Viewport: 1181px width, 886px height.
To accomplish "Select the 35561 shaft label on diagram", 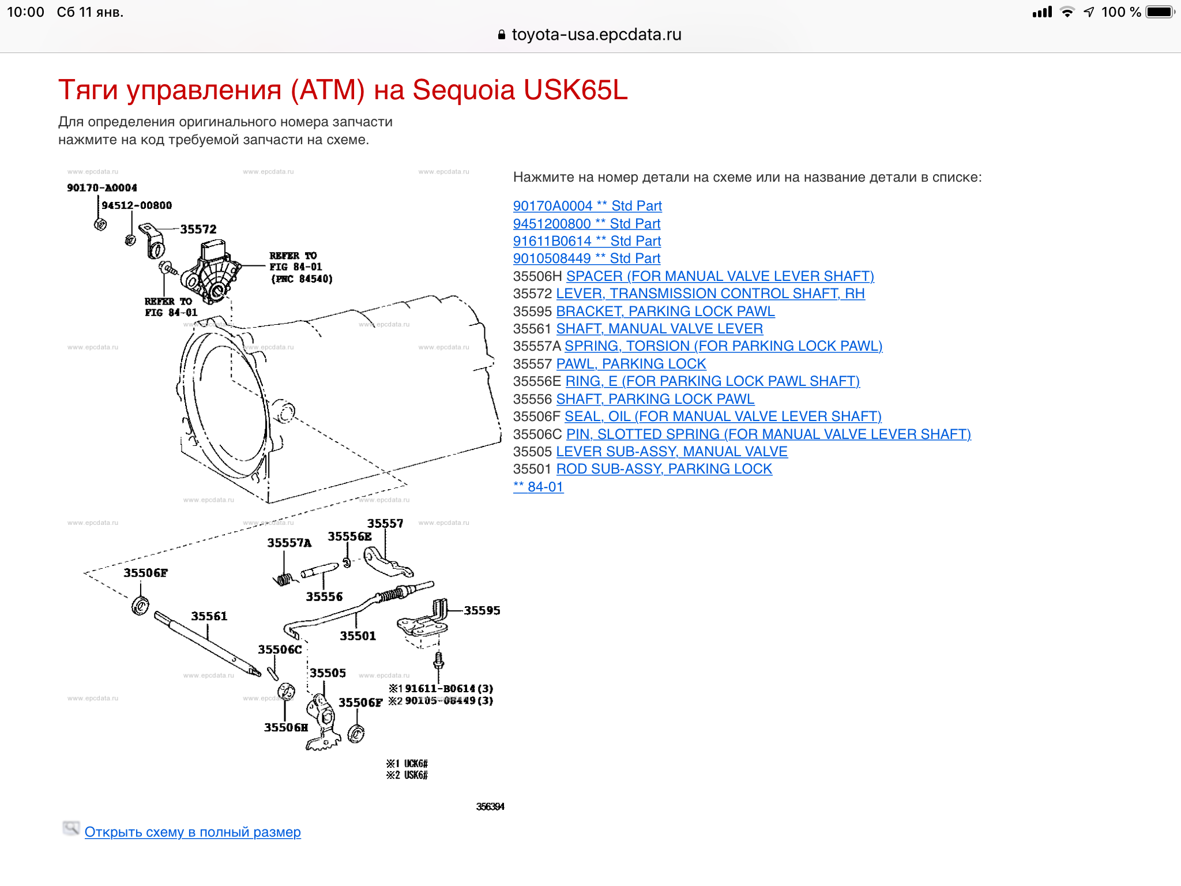I will [x=209, y=616].
